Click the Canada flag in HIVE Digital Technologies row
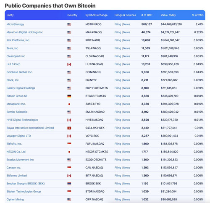Image resolution: width=210 pixels, height=203 pixels. pos(69,120)
